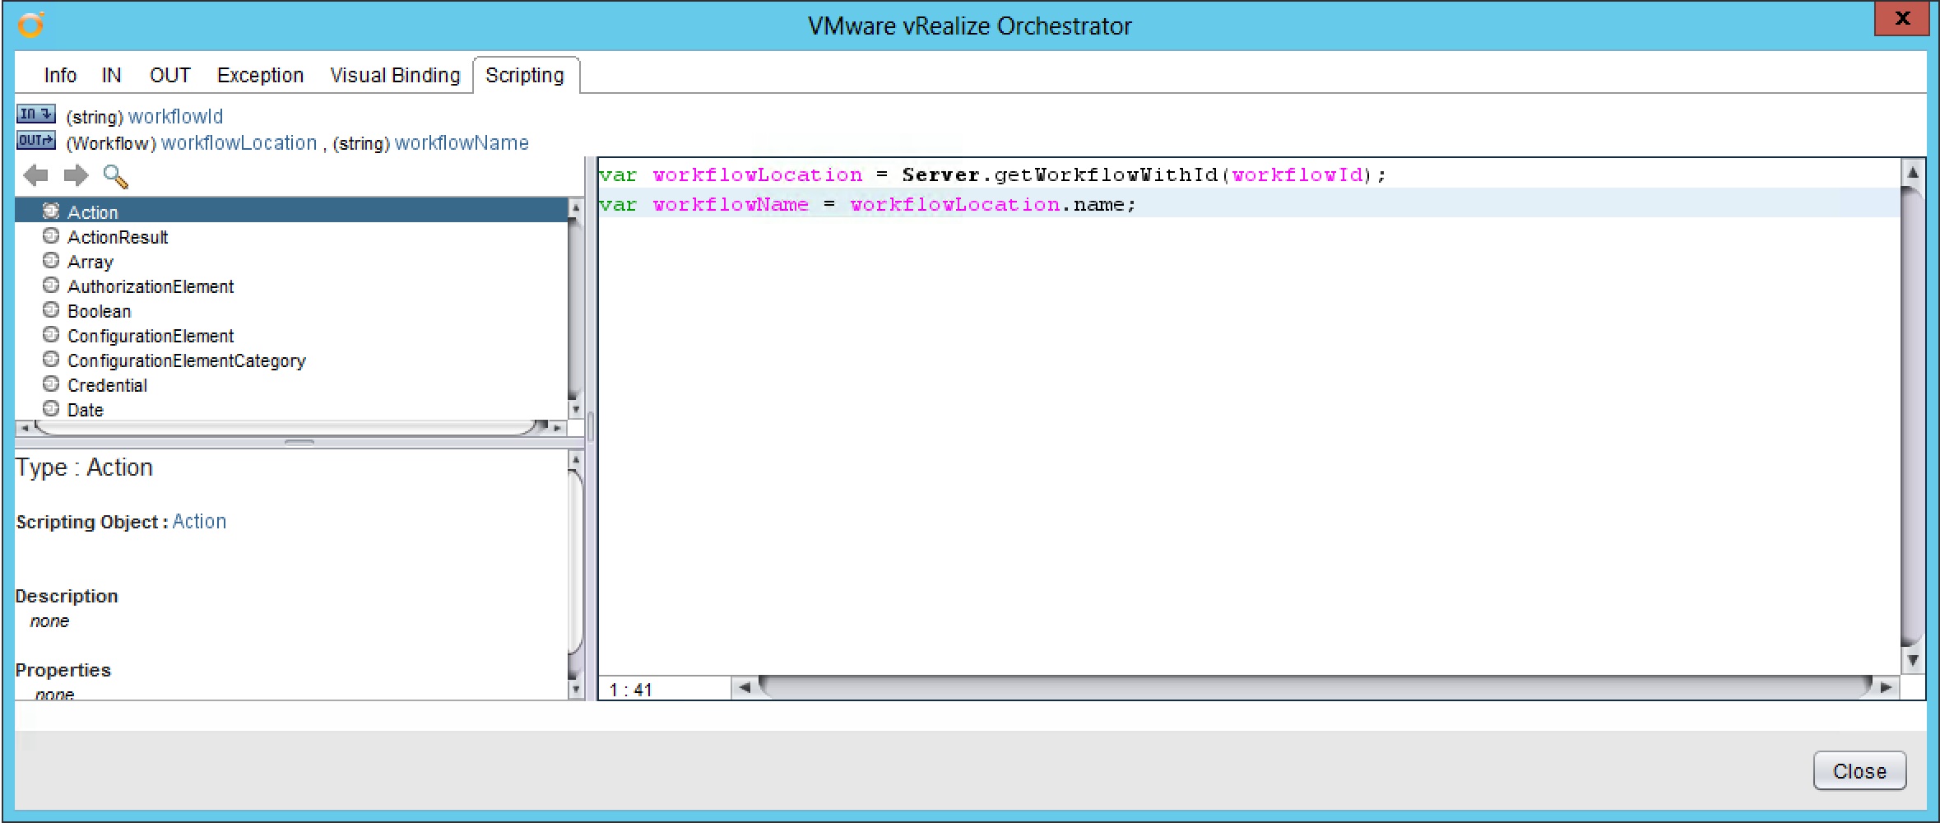The height and width of the screenshot is (823, 1940).
Task: Select Array in the scripting type list
Action: point(91,262)
